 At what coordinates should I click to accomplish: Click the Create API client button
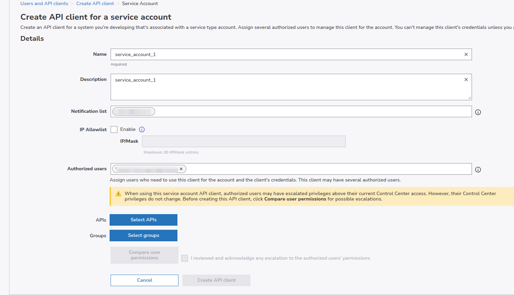216,280
